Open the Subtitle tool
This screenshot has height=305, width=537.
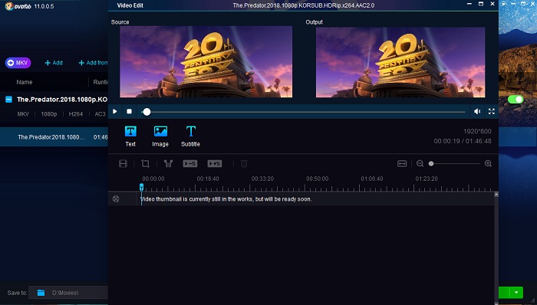190,136
